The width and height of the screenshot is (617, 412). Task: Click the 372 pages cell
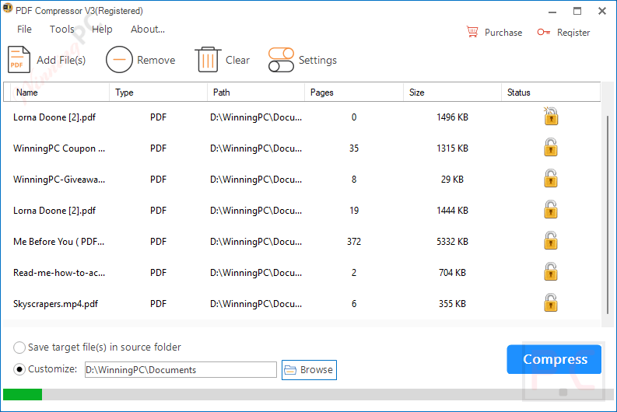pyautogui.click(x=354, y=242)
